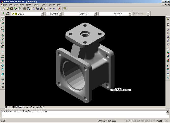Open the BYLAYER lineweight dropdown

[x=130, y=14]
